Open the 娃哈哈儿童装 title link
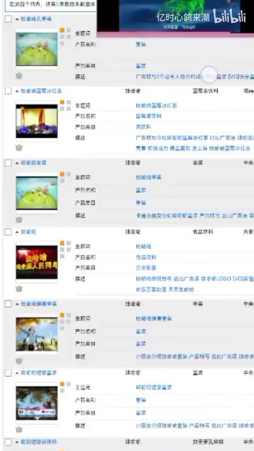Screen dimensions: 254x451 pos(36,19)
